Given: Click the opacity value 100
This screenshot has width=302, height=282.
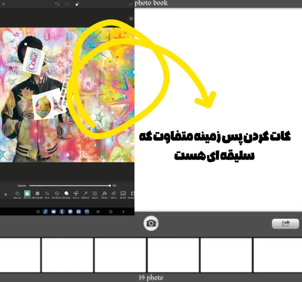Looking at the screenshot, I should (114, 186).
